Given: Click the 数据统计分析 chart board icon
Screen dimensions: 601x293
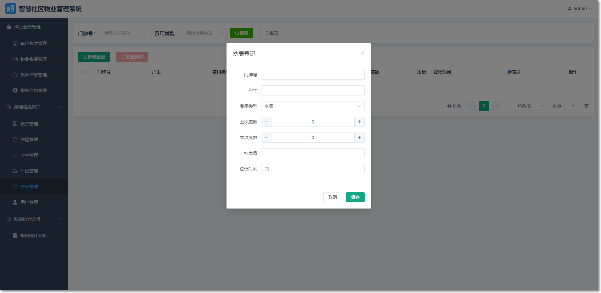Looking at the screenshot, I should (9, 219).
